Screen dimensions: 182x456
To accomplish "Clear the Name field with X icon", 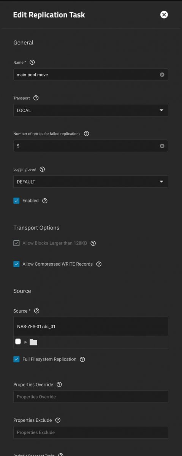I will pyautogui.click(x=162, y=74).
